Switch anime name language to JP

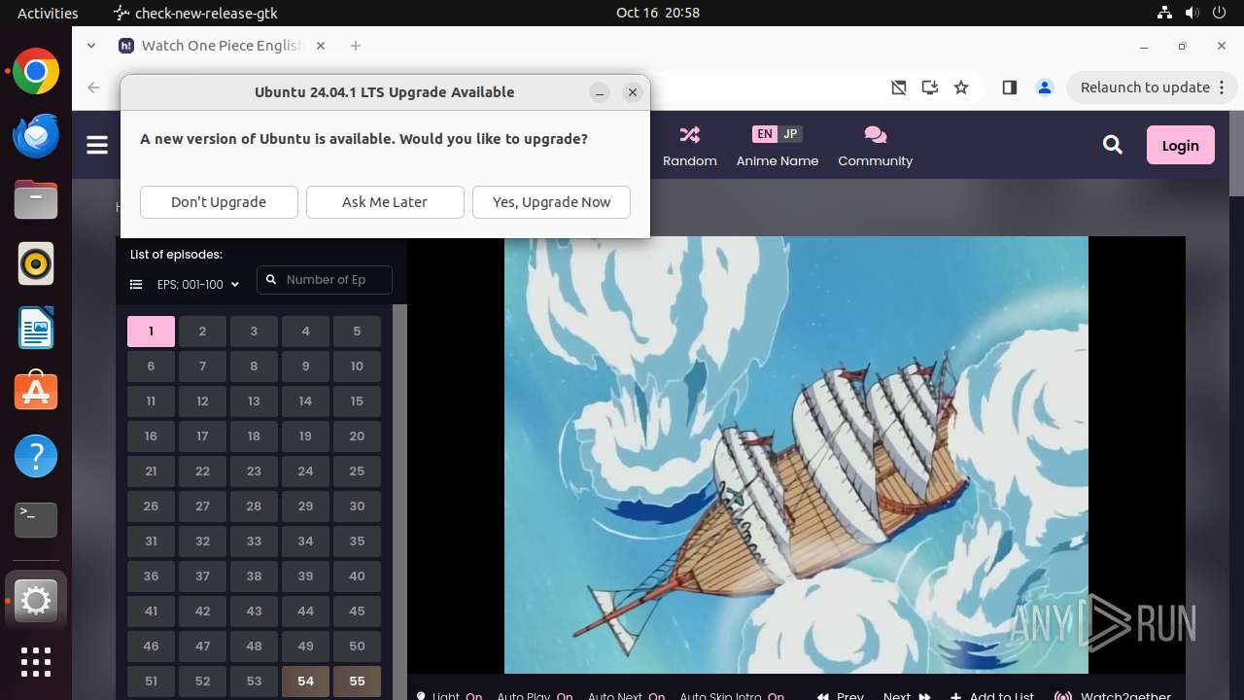[790, 134]
